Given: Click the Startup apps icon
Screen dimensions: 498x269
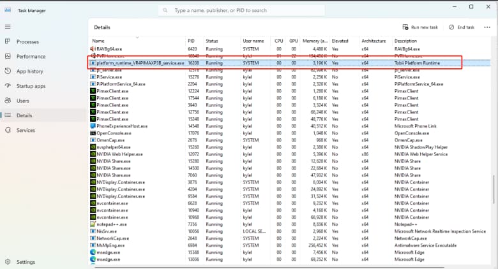Looking at the screenshot, I should pos(8,85).
